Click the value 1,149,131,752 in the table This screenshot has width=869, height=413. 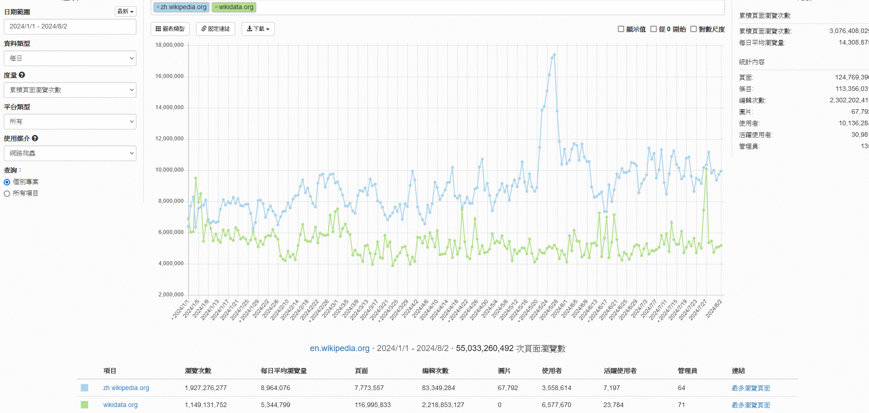coord(206,405)
